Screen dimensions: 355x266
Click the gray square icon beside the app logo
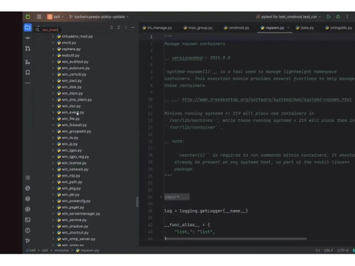(39, 17)
